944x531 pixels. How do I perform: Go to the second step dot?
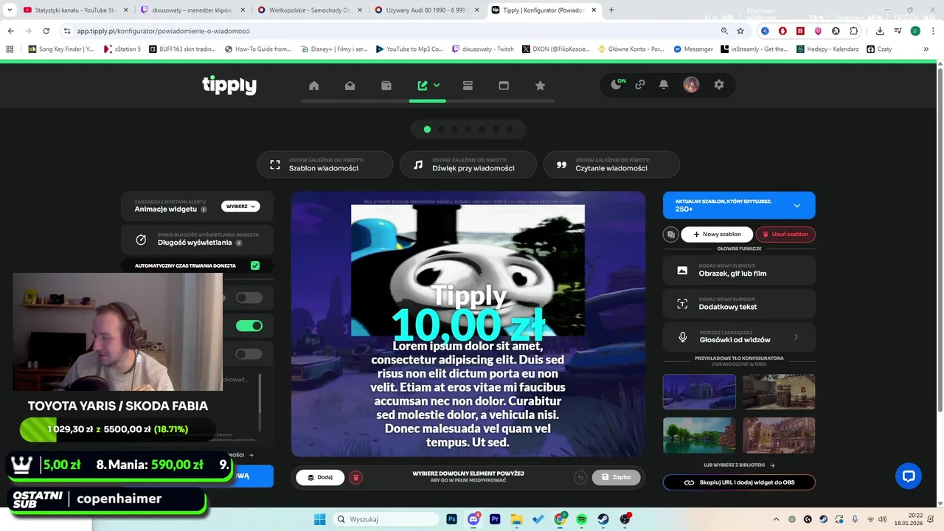pos(441,129)
